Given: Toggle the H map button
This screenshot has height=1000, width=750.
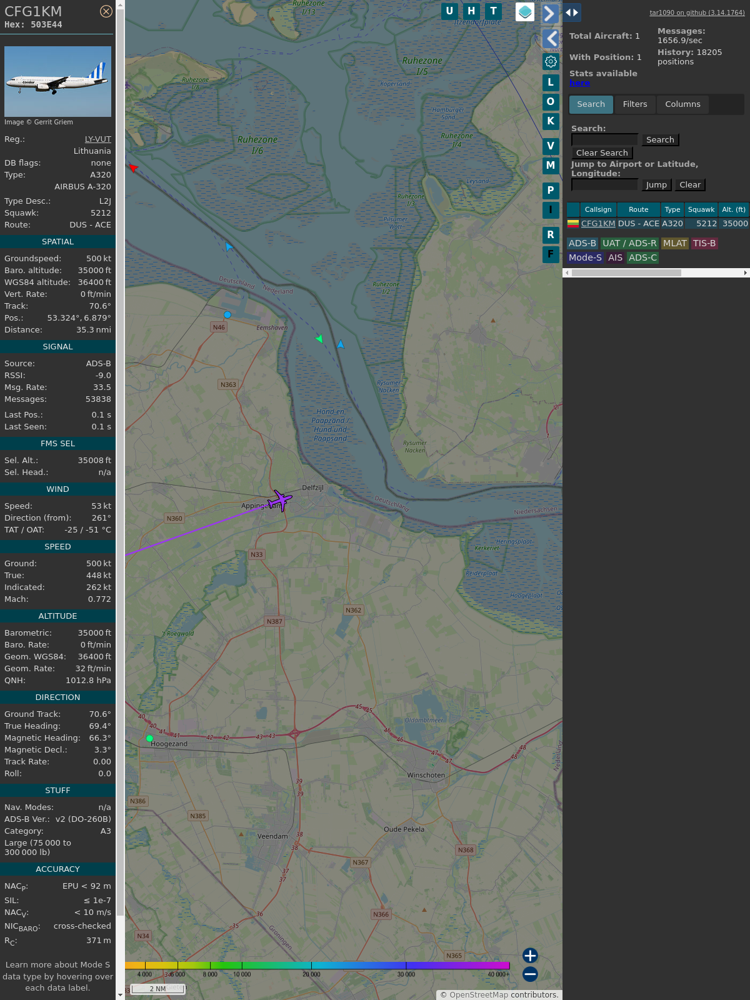Looking at the screenshot, I should pyautogui.click(x=471, y=11).
